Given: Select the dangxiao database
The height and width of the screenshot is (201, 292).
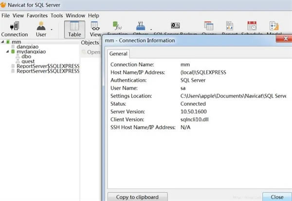Looking at the screenshot, I should pyautogui.click(x=28, y=47).
